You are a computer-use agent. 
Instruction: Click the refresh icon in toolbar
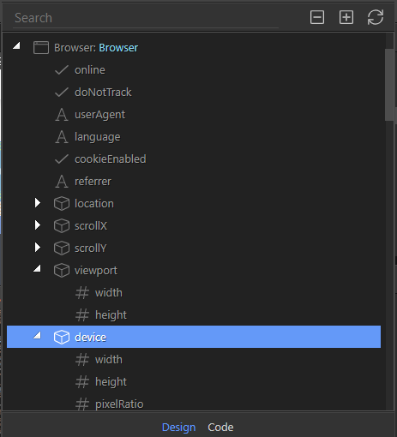[376, 17]
